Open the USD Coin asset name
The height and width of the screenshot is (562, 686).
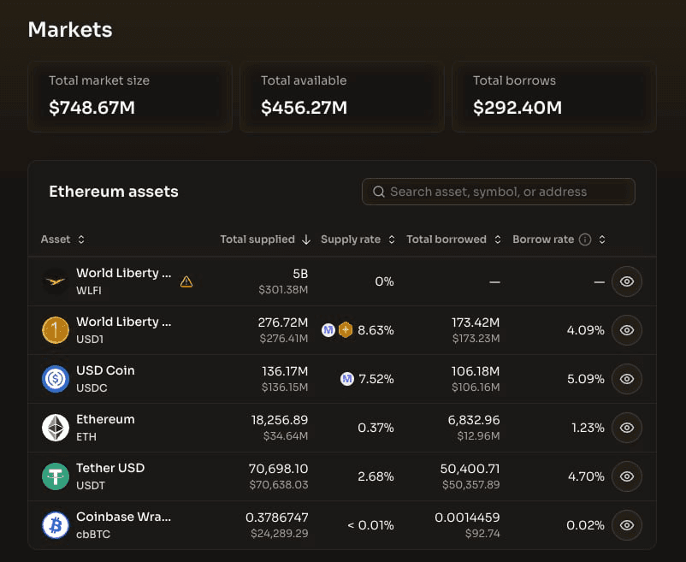pos(105,370)
